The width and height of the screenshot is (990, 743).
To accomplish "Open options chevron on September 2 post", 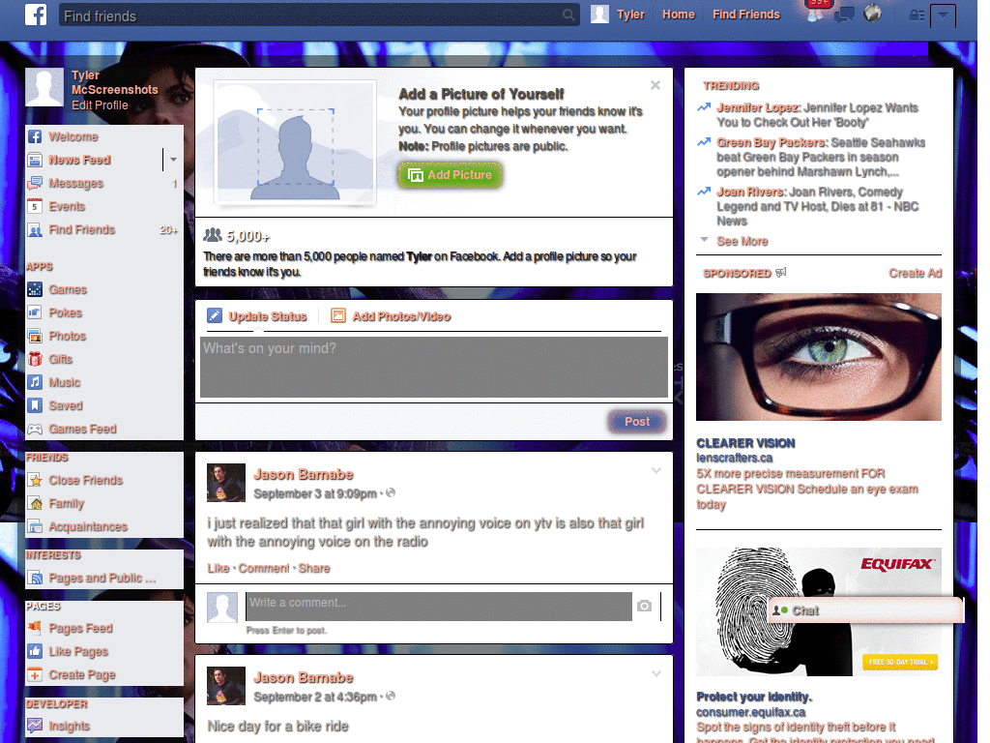I will (656, 673).
